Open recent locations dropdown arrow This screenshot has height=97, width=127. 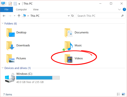pyautogui.click(x=14, y=16)
